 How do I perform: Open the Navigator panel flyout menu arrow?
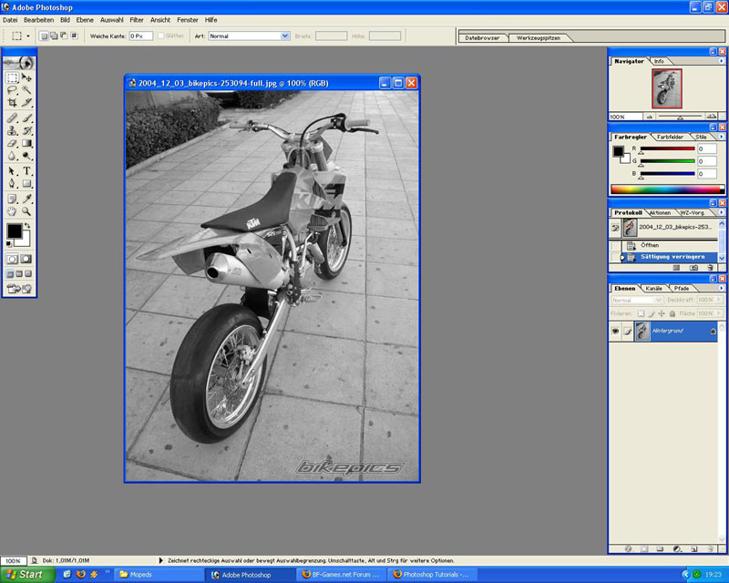pos(722,61)
